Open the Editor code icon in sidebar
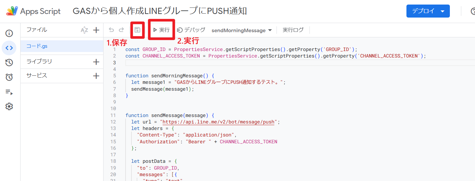This screenshot has width=475, height=181. [9, 48]
